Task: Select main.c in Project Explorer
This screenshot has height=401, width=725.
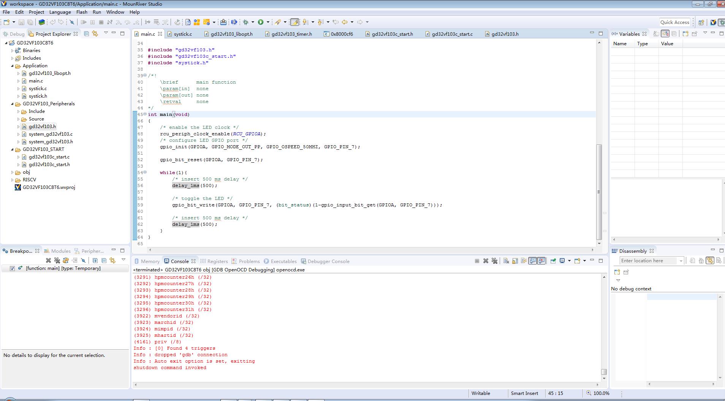Action: 36,81
